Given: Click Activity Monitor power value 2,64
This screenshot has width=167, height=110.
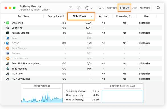Looking at the screenshot, I should click(89, 33).
